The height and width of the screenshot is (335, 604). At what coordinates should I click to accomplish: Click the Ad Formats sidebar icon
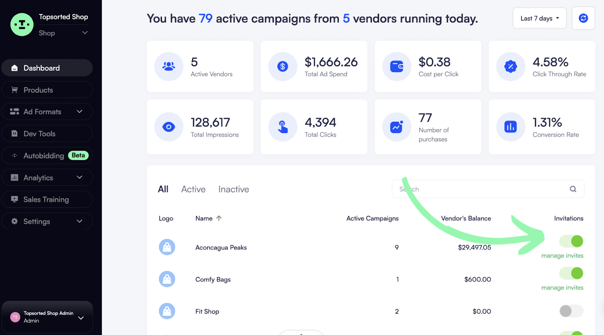pos(14,112)
